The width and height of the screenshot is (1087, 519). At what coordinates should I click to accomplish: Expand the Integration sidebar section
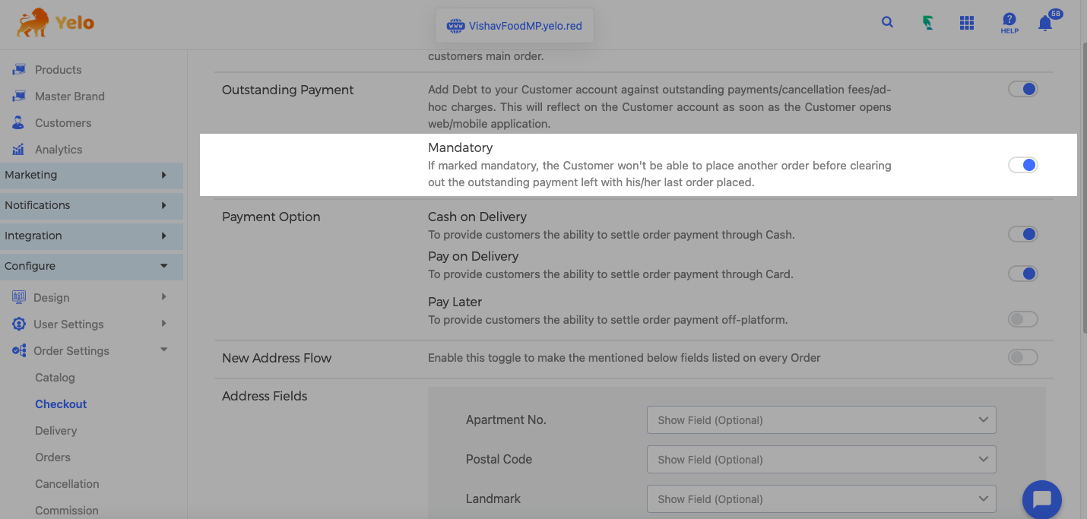(91, 236)
